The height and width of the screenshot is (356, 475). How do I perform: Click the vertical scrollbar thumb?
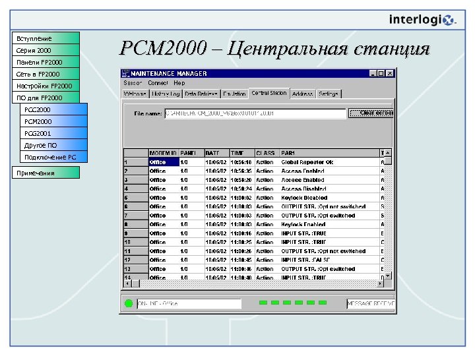[x=388, y=161]
